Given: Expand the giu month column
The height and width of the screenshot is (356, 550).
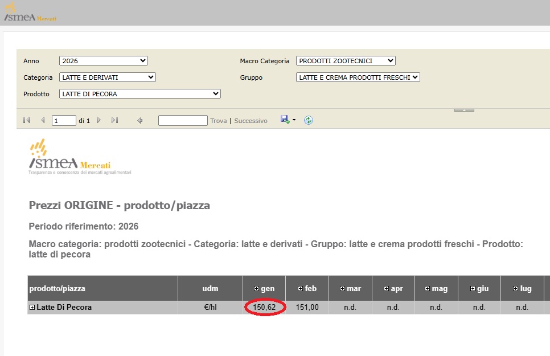Looking at the screenshot, I should pos(473,289).
